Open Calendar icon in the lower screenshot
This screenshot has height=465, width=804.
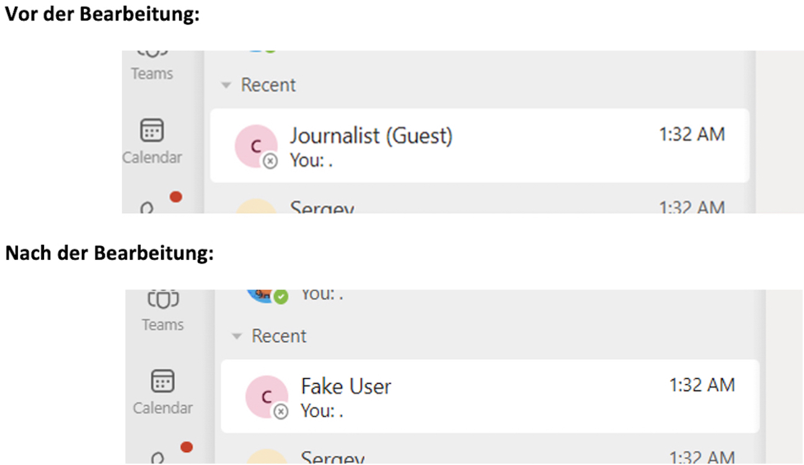[162, 381]
